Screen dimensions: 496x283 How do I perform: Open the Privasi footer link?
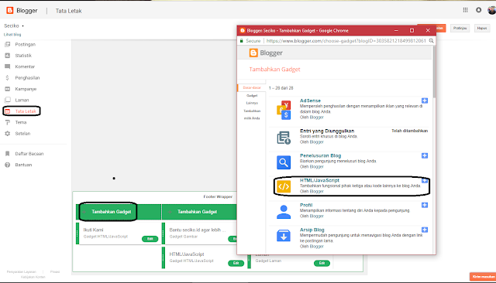[x=55, y=271]
